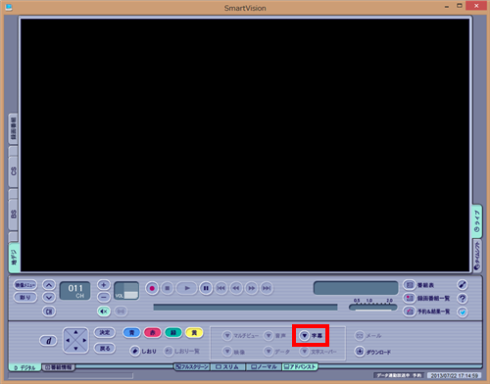Viewport: 490px width, 384px height.
Task: Open the 録画番組一覧 recorded programs list
Action: click(x=409, y=298)
